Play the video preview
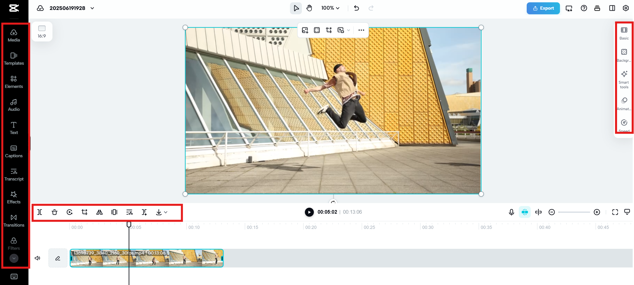The height and width of the screenshot is (285, 634). click(309, 212)
